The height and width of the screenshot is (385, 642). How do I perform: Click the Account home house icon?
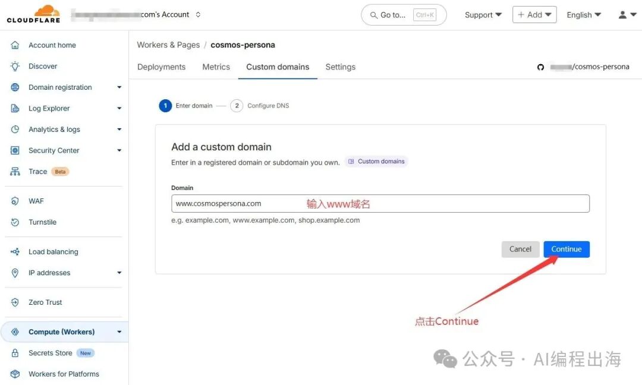[15, 45]
